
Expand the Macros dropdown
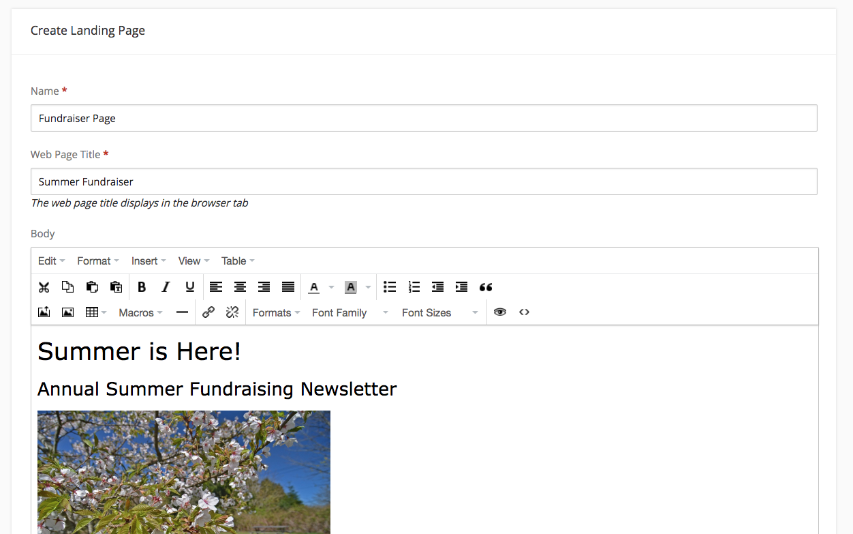click(140, 312)
